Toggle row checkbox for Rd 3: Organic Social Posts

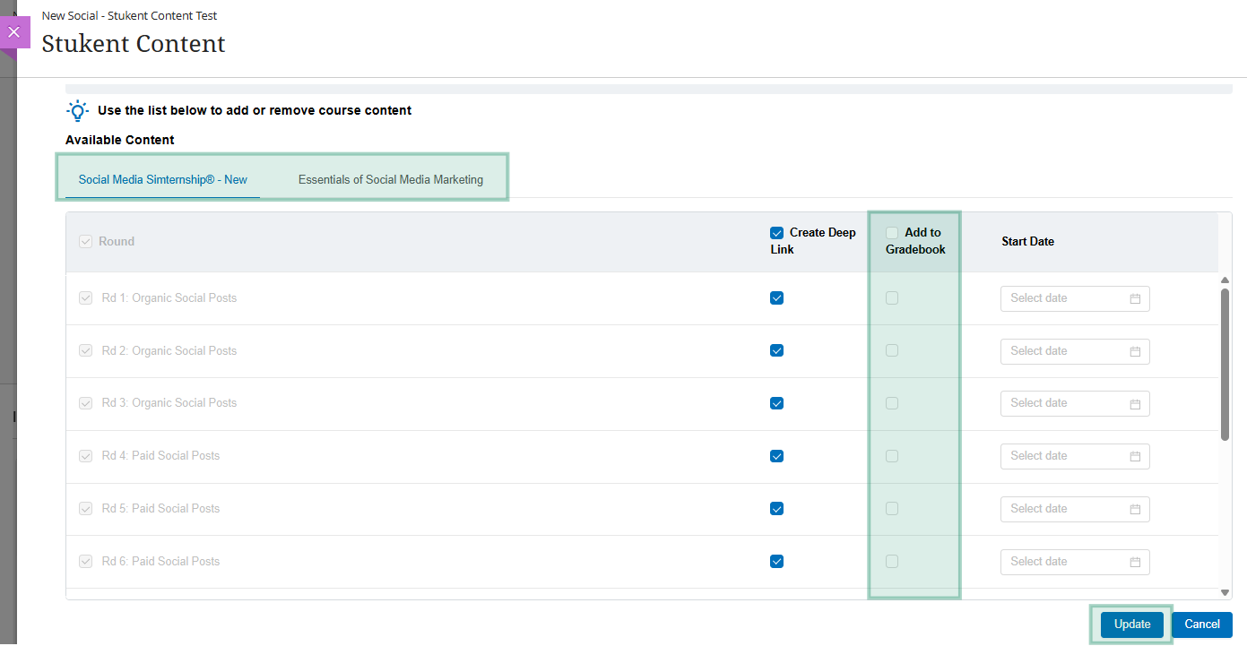click(86, 403)
